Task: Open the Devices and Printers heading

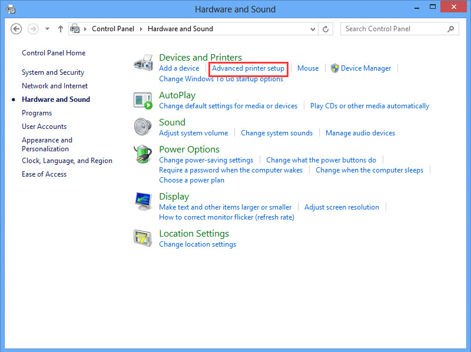Action: pyautogui.click(x=200, y=57)
